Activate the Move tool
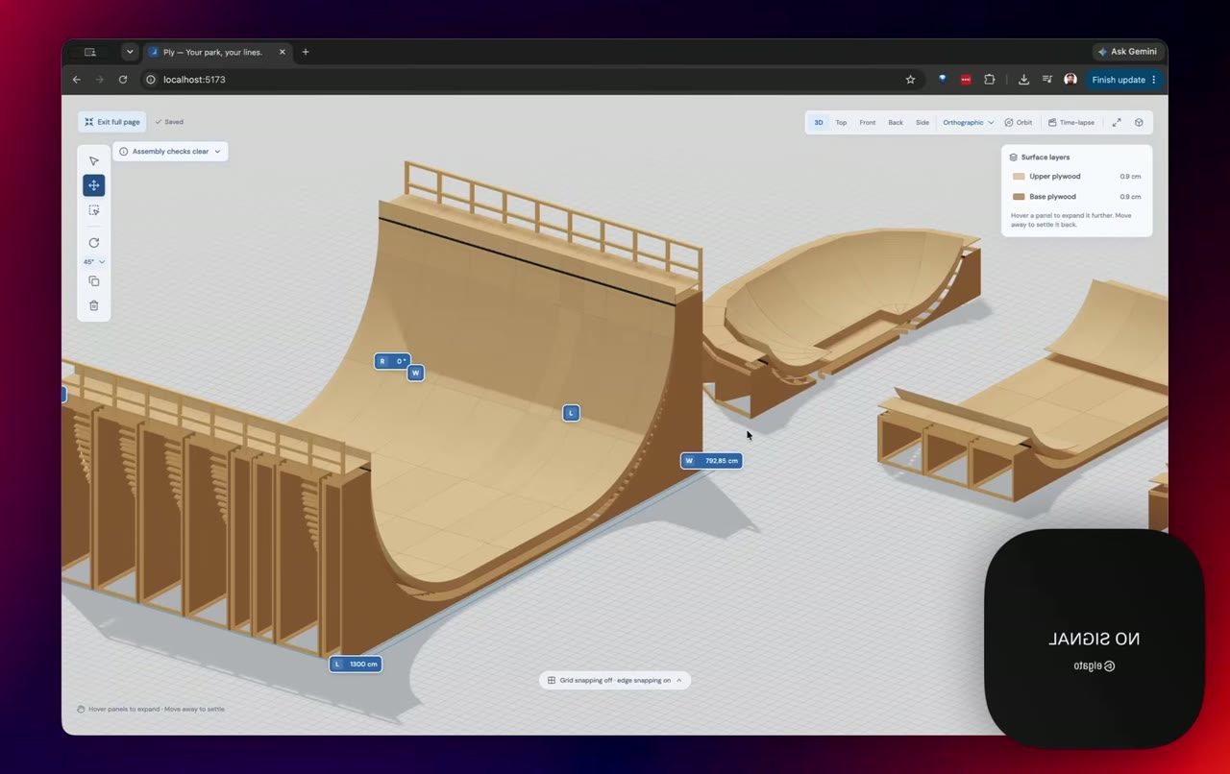 (93, 185)
